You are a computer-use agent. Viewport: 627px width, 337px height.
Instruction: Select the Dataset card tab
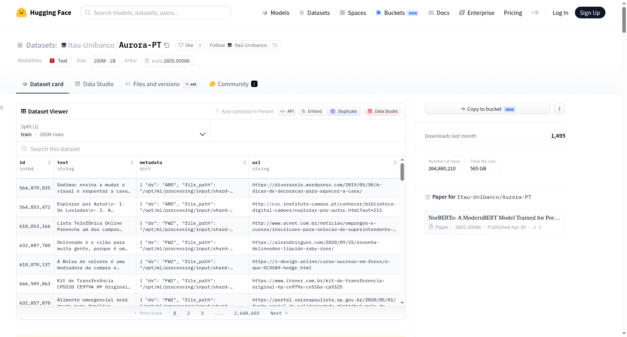(x=43, y=84)
